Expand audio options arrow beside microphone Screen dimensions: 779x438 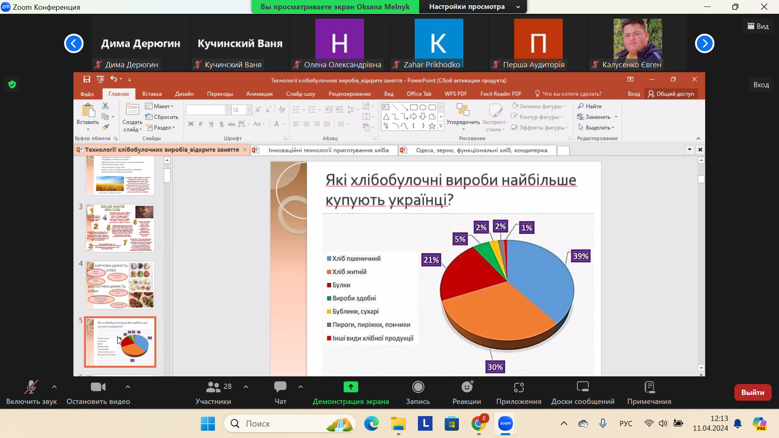click(x=54, y=387)
